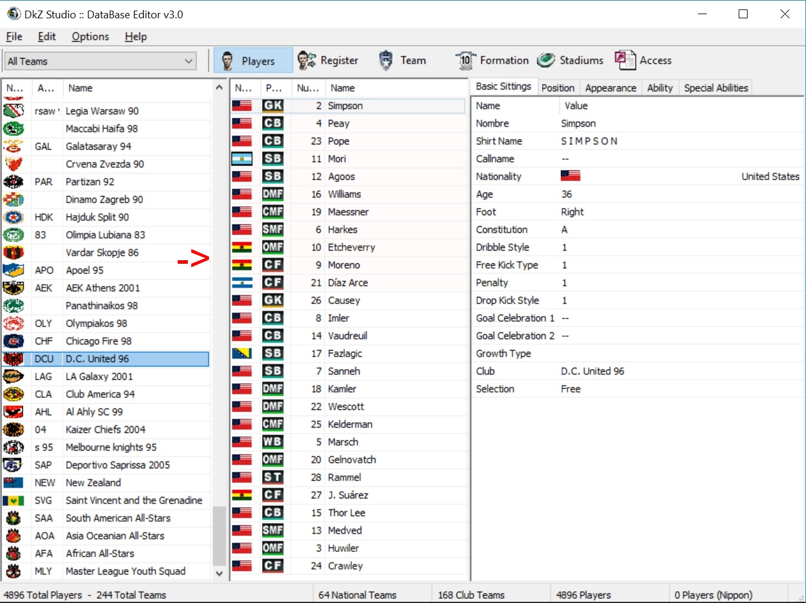806x603 pixels.
Task: Click the Age value 36
Action: (x=566, y=194)
